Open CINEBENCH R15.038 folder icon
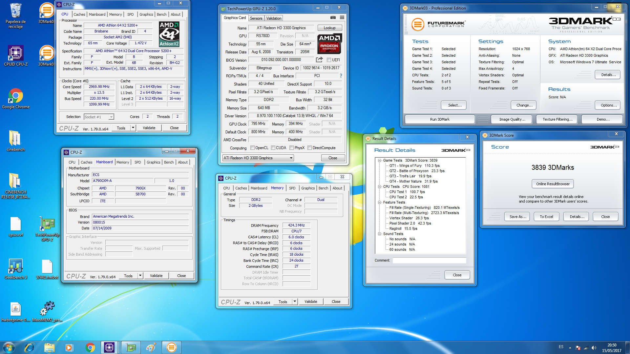 15,186
